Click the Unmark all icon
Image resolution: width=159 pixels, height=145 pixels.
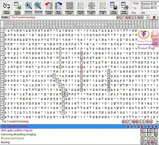103,6
